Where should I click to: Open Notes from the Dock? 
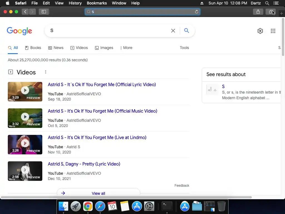[124, 206]
